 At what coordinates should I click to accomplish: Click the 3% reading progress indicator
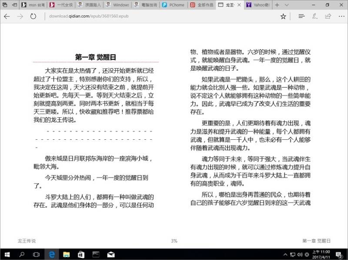coord(174,241)
